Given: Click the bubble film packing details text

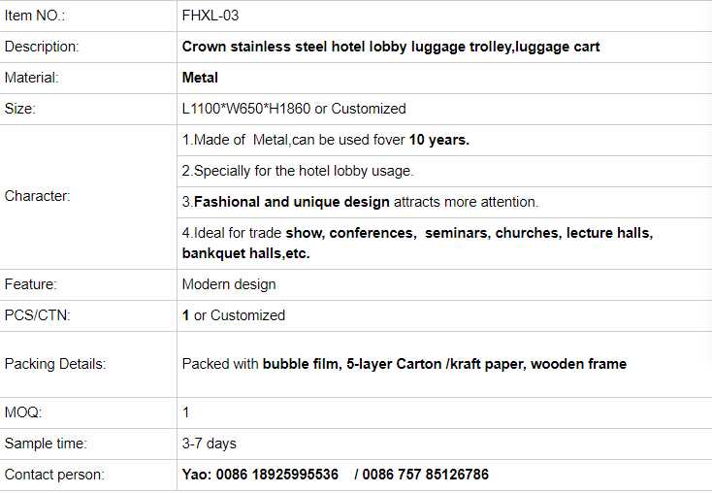Looking at the screenshot, I should pyautogui.click(x=405, y=364).
